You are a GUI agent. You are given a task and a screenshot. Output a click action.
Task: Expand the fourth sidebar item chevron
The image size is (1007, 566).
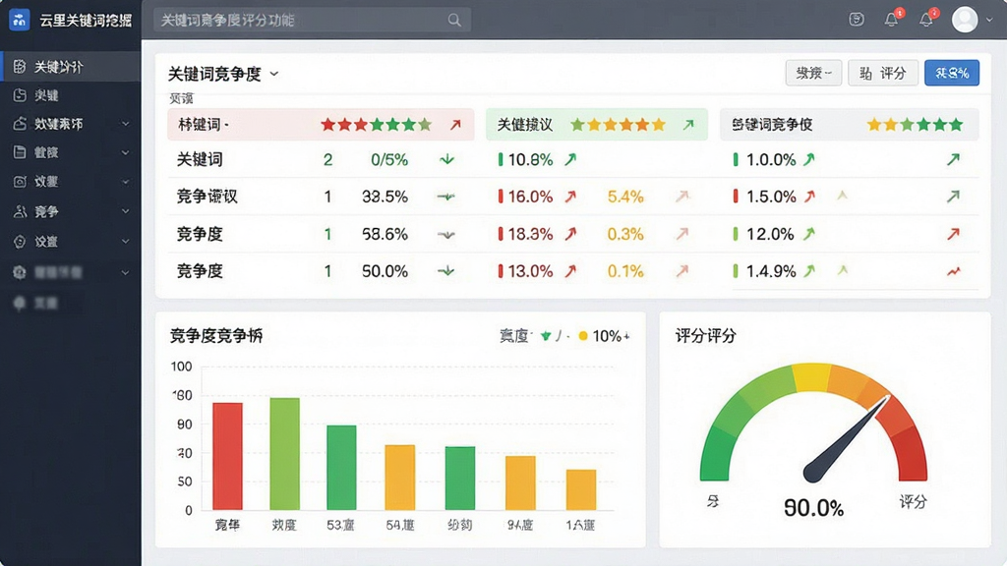click(x=125, y=152)
